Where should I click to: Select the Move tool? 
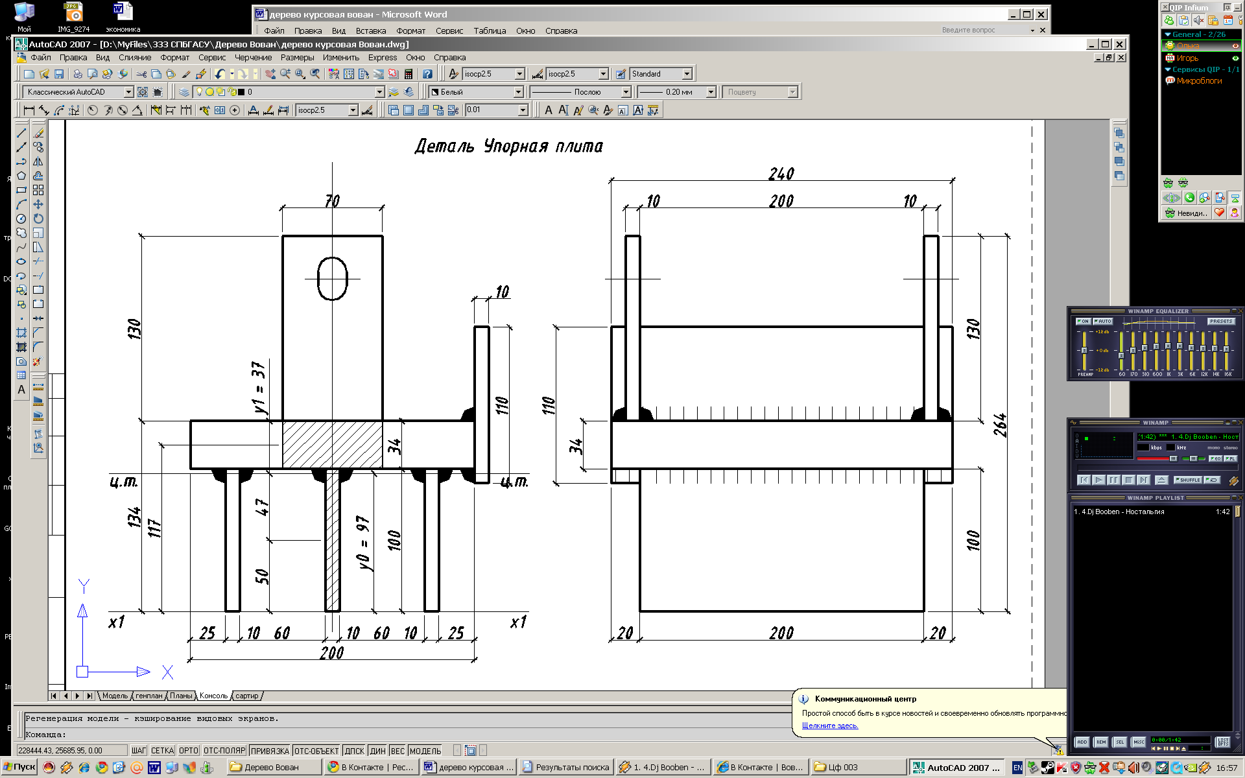pos(38,204)
